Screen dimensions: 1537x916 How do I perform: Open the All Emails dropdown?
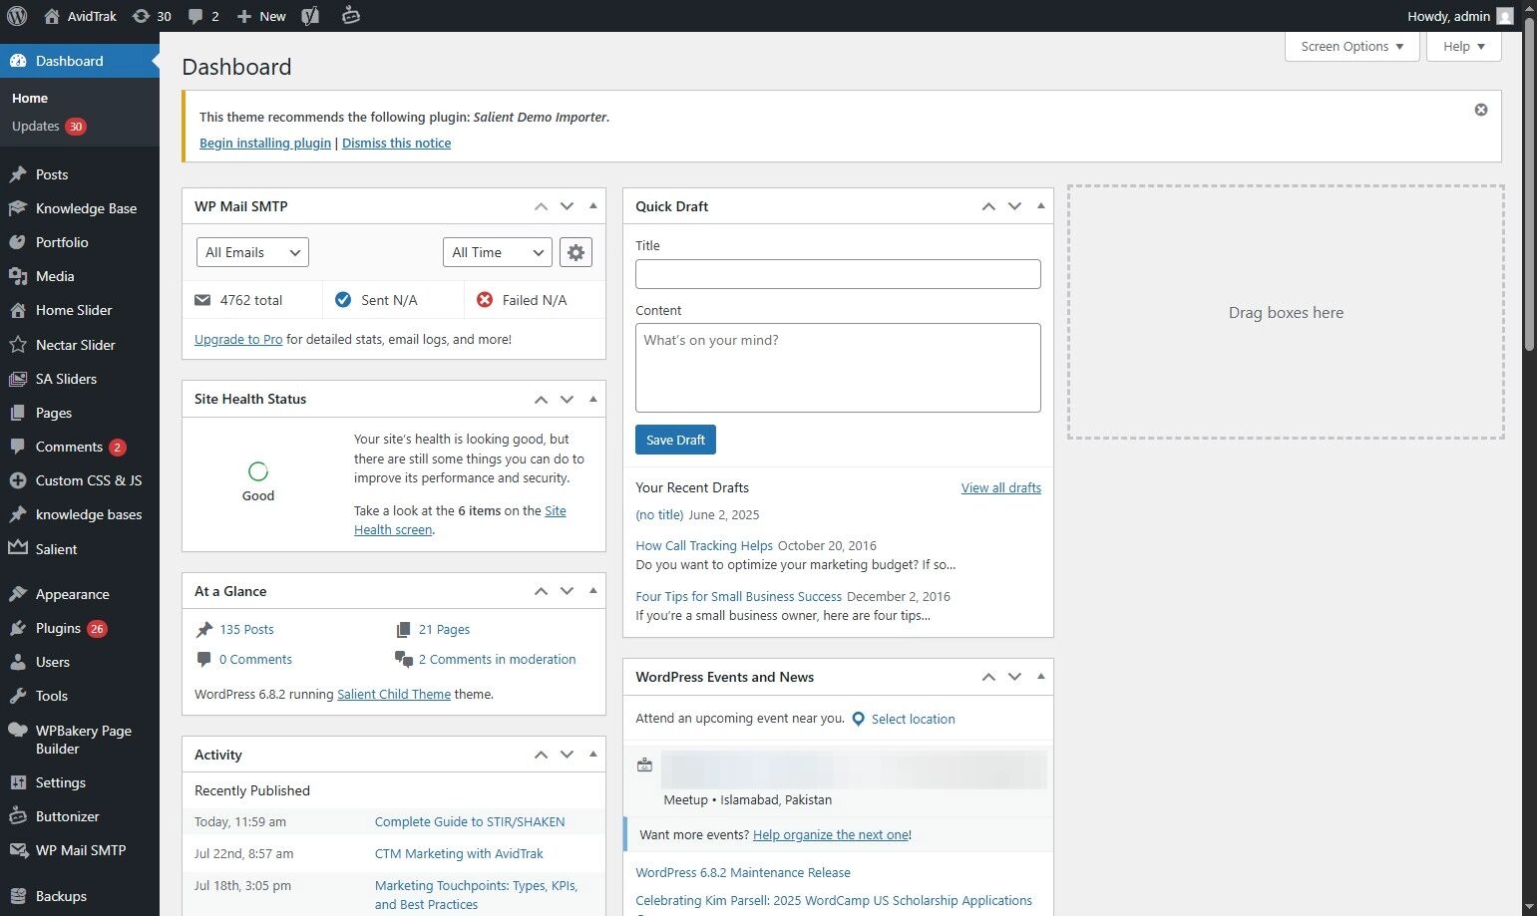252,252
